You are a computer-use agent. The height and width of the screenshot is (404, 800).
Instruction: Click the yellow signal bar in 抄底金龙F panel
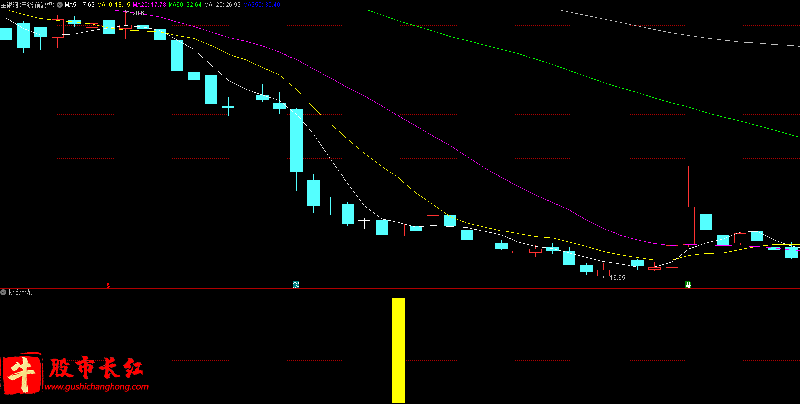click(x=399, y=350)
